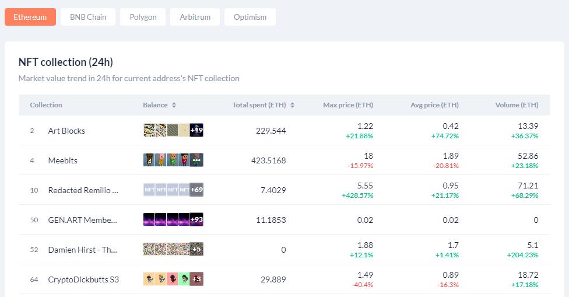The height and width of the screenshot is (297, 569).
Task: Open the CryptoDickbutts S3 collection
Action: click(x=83, y=279)
